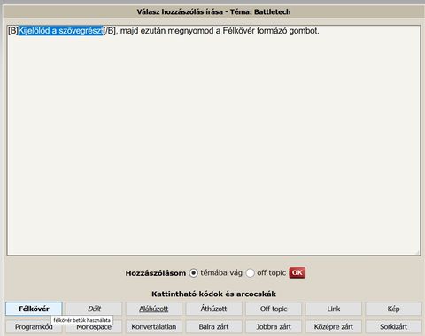This screenshot has height=336, width=425.
Task: Click the 'Hozzászólásom' label
Action: [156, 273]
